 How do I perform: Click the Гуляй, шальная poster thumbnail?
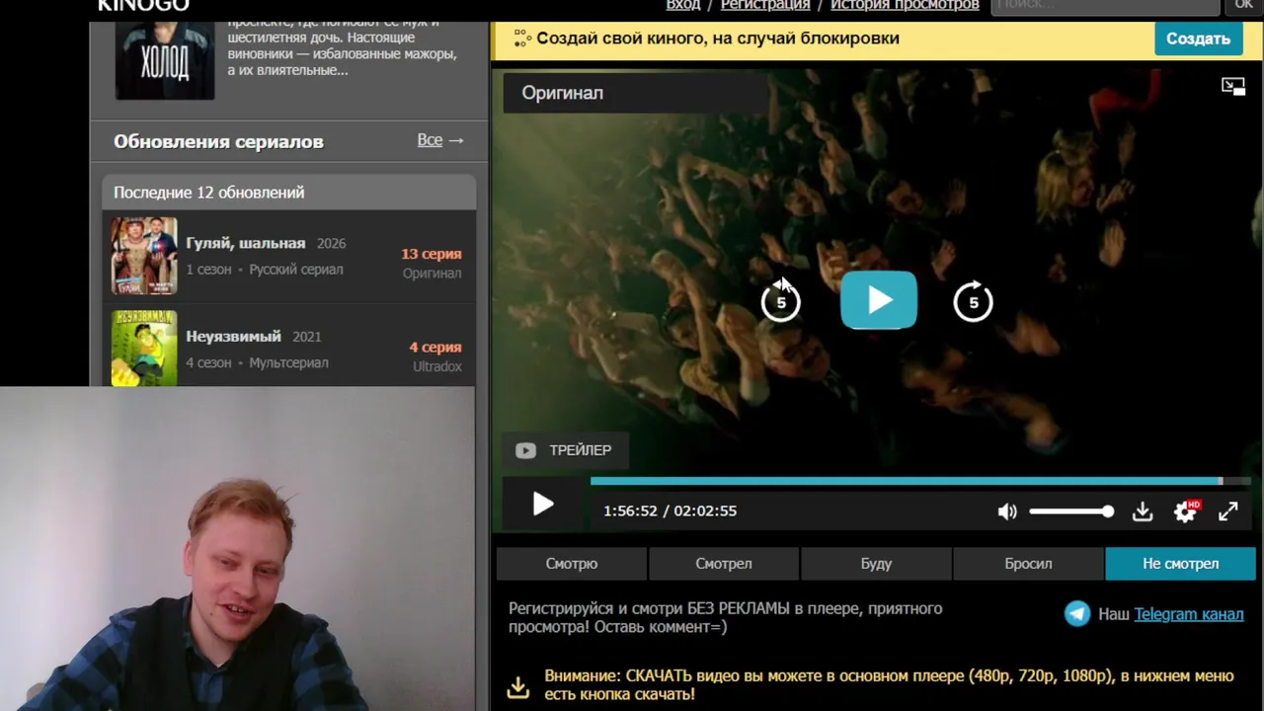pos(144,256)
